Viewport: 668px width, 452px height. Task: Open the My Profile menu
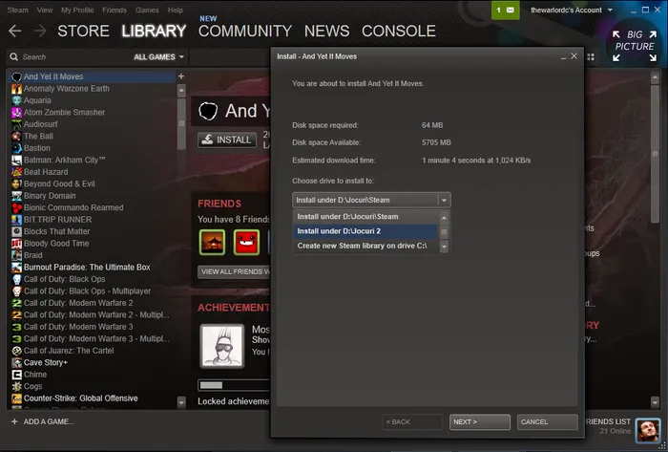(x=77, y=10)
